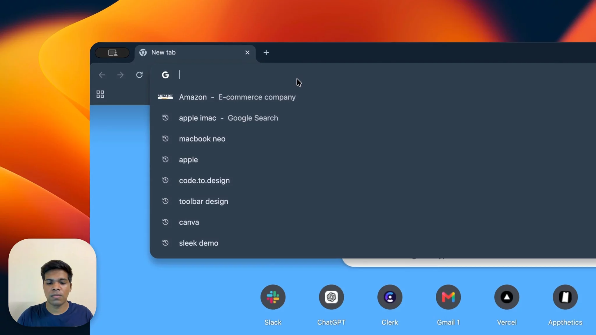
Task: Close the New tab
Action: coord(247,53)
